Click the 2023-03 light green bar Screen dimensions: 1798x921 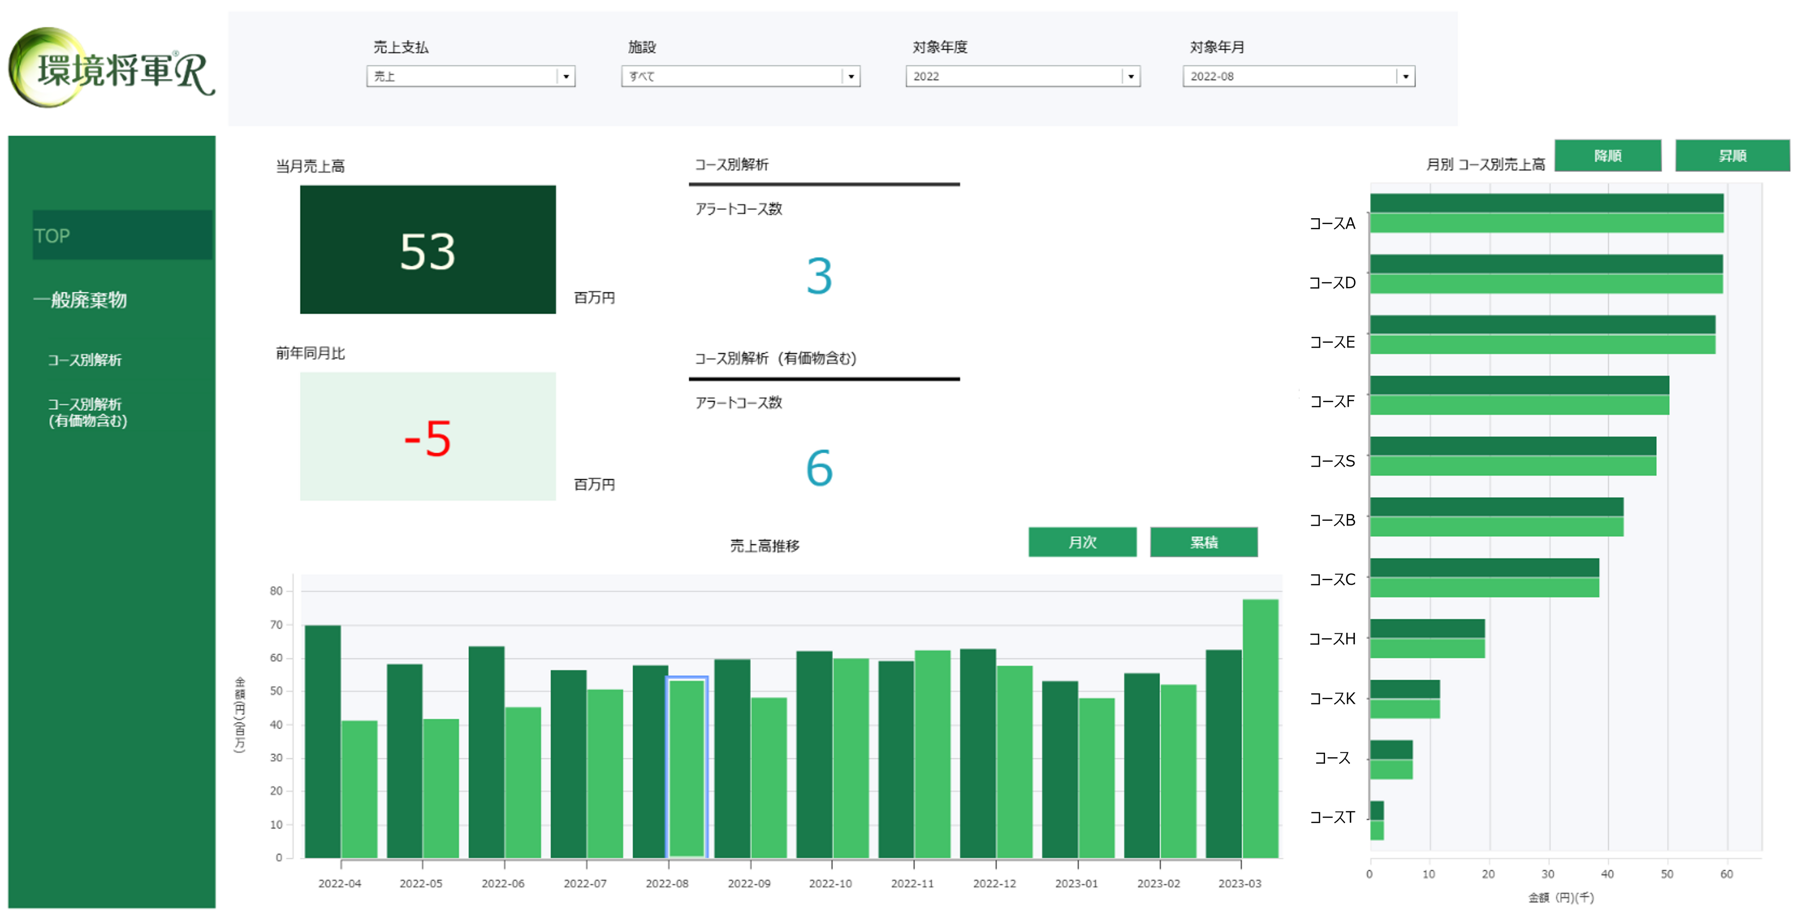(x=1260, y=728)
